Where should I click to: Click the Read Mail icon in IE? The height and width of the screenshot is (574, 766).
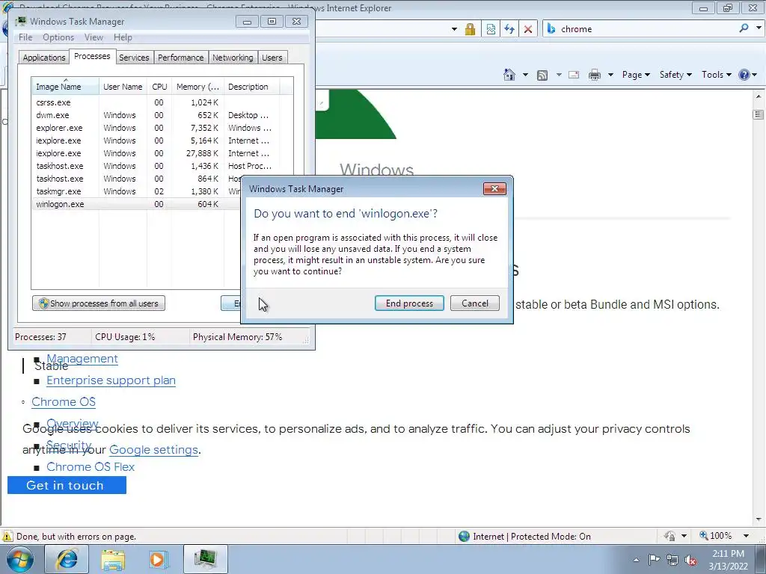(x=574, y=75)
